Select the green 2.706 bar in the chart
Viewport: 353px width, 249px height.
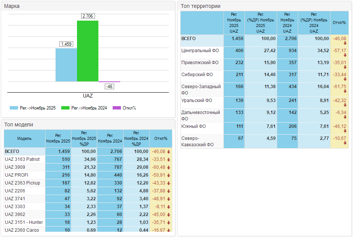click(x=87, y=51)
